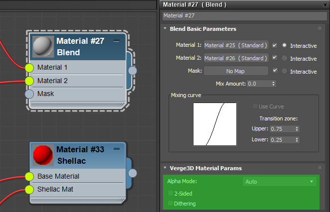This screenshot has width=330, height=212.
Task: Click the Material 2 input socket
Action: coord(29,81)
